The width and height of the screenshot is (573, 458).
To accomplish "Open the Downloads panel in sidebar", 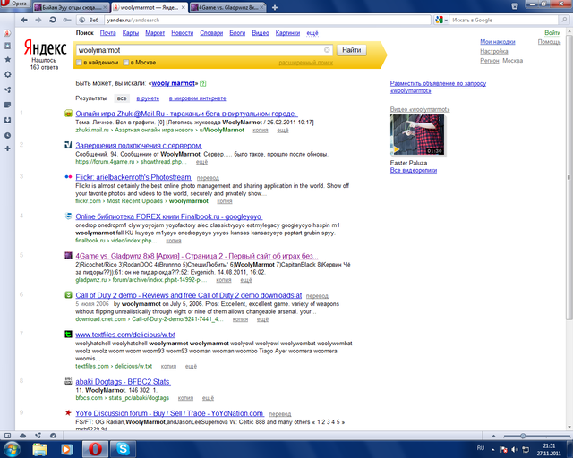I will (7, 120).
